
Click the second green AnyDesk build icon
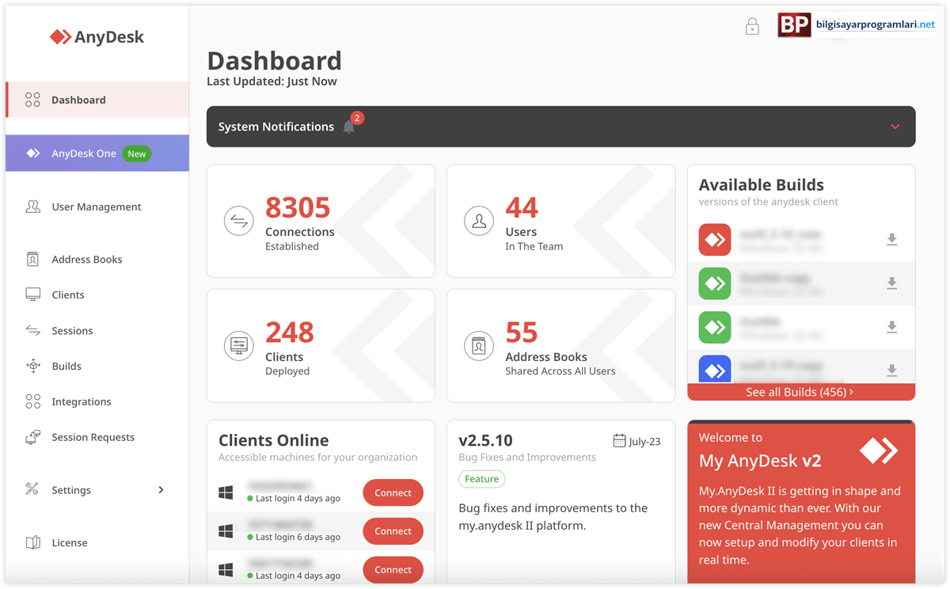coord(715,327)
